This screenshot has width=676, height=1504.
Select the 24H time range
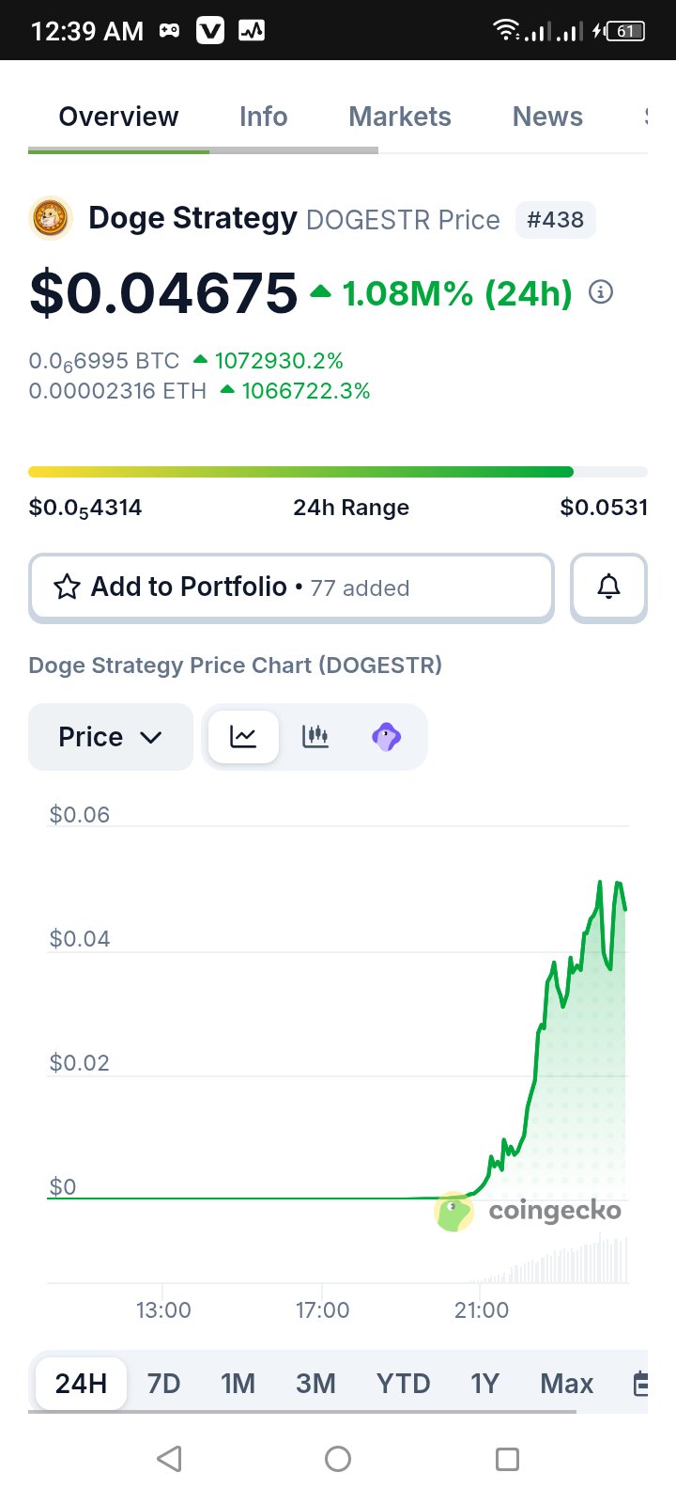pyautogui.click(x=81, y=1384)
